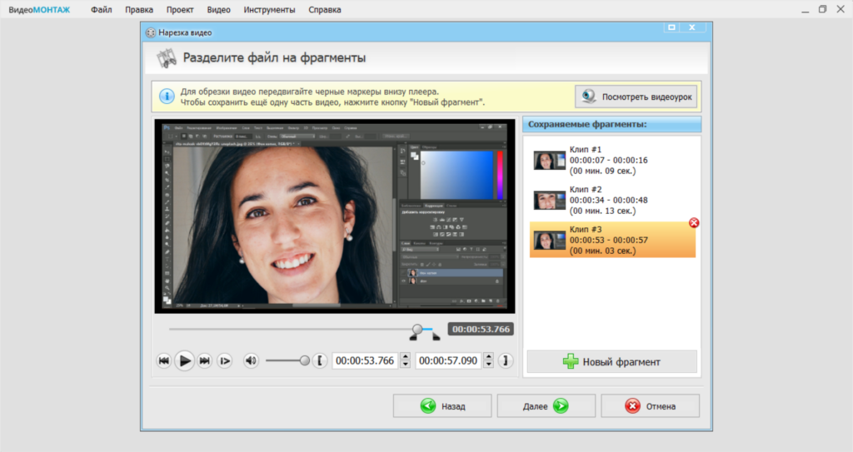Increase the end time with up arrow
Image resolution: width=853 pixels, height=452 pixels.
pyautogui.click(x=488, y=356)
